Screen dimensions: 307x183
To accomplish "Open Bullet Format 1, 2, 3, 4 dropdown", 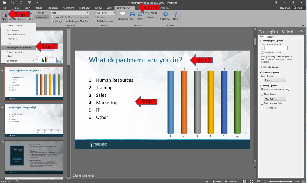I will [275, 80].
